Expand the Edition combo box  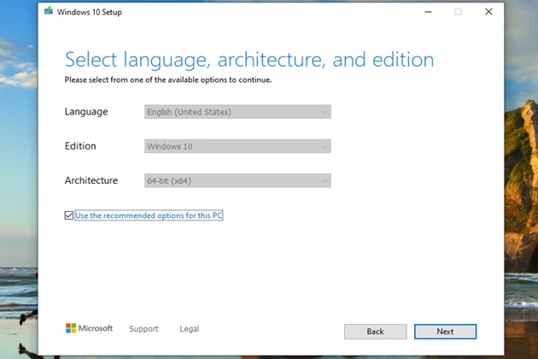[237, 146]
